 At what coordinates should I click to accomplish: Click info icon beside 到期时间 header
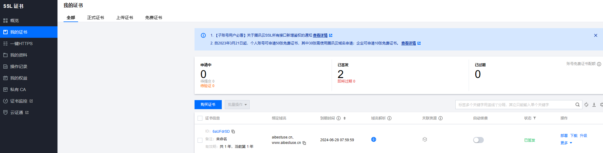(339, 118)
